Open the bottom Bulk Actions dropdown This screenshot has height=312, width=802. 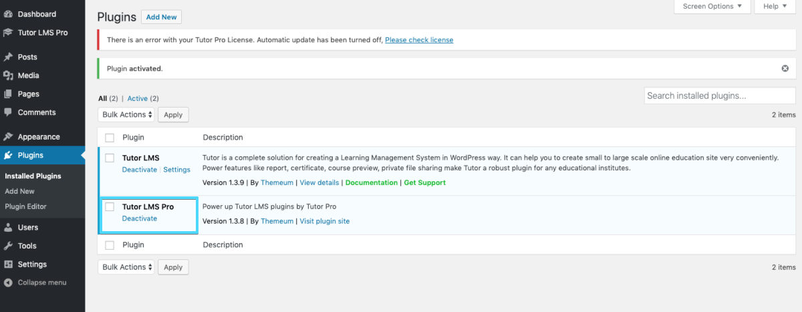coord(126,267)
